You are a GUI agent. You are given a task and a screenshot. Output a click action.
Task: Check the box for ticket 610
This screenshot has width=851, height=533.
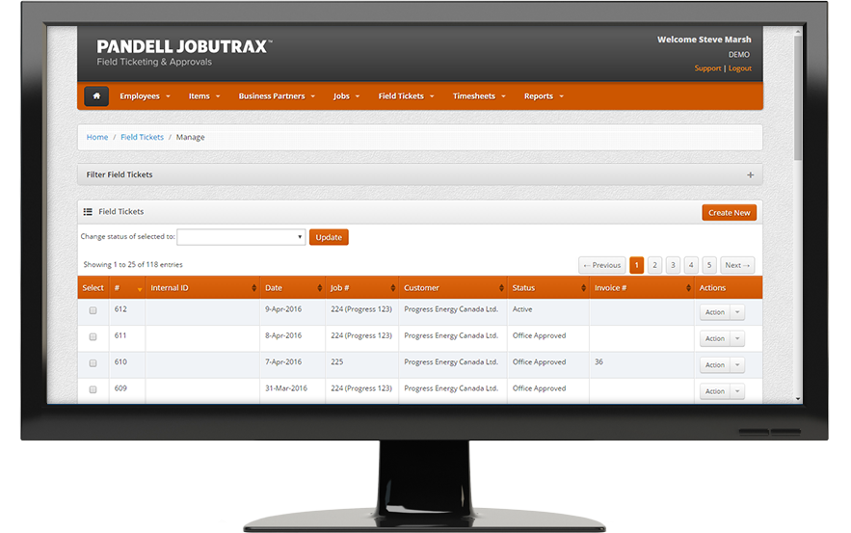pyautogui.click(x=93, y=363)
